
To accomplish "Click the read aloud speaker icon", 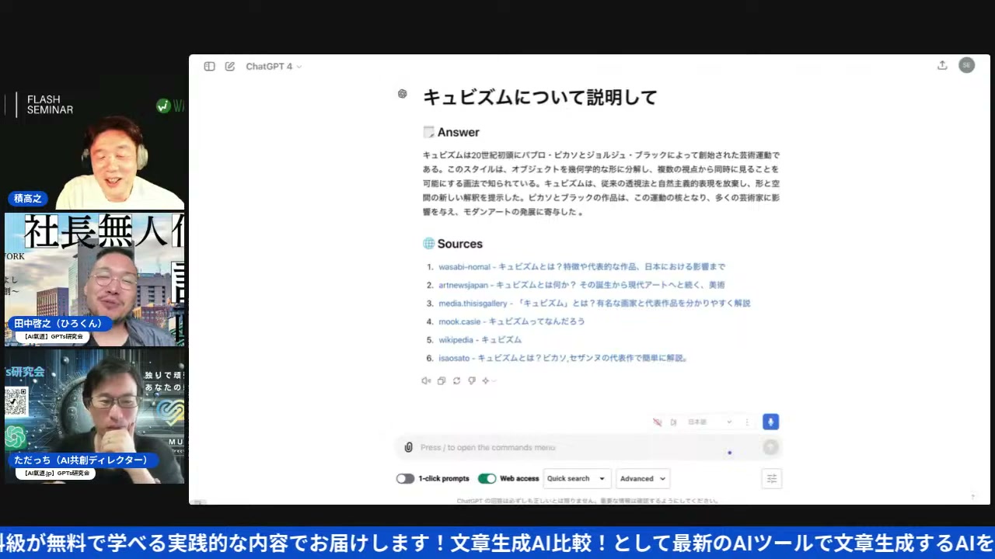I will click(426, 380).
